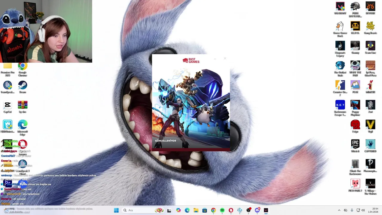
Task: Open the PUBG Battlegrounds desktop shortcut
Action: tap(355, 10)
